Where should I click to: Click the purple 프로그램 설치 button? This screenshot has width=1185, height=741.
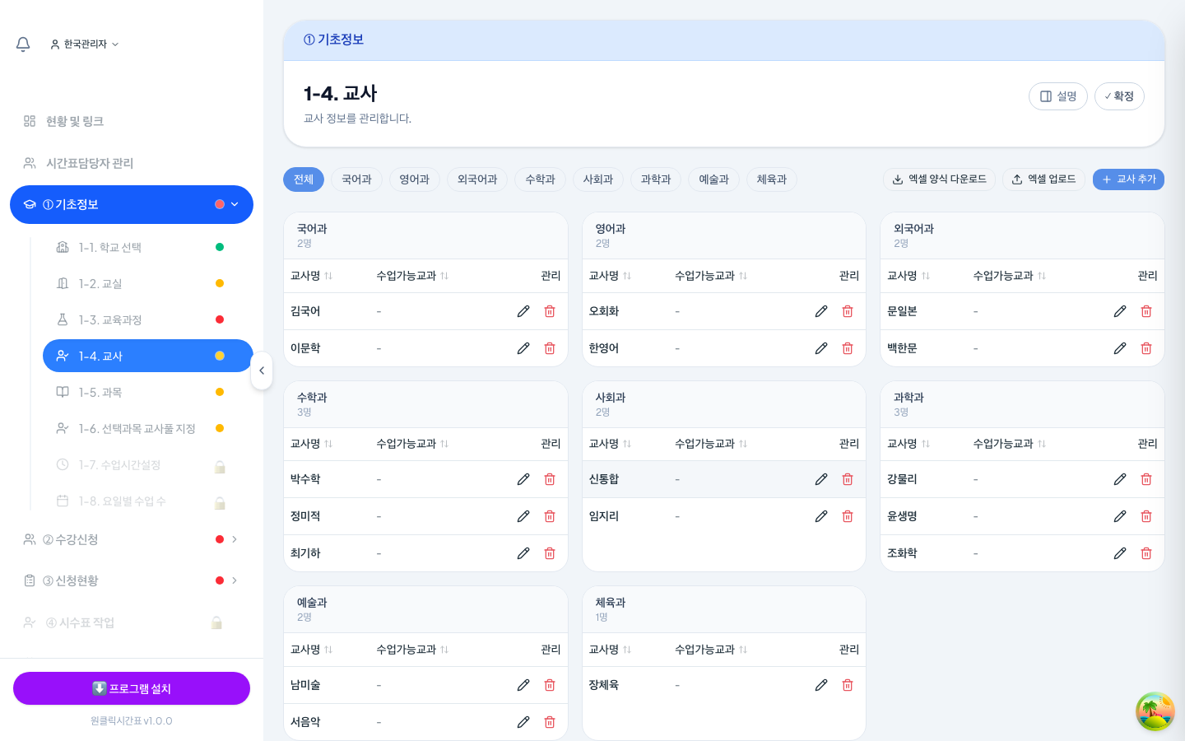pos(132,688)
